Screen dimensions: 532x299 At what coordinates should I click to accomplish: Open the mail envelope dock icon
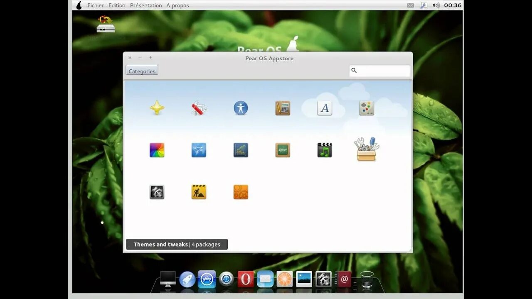pyautogui.click(x=265, y=279)
